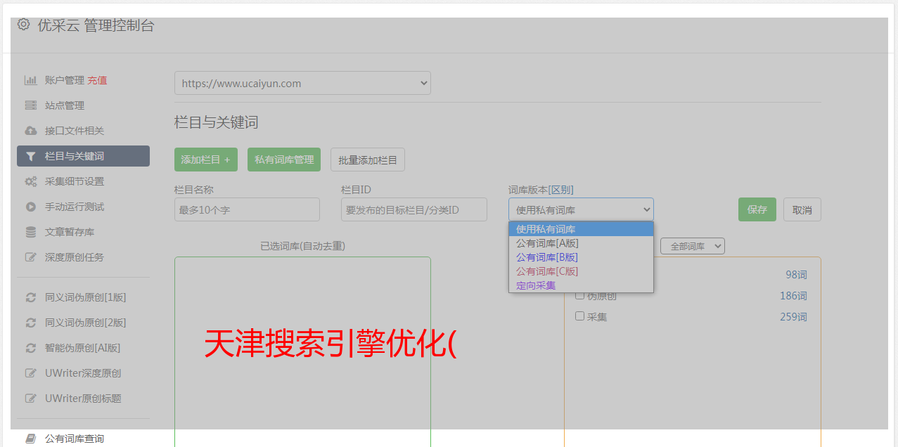Viewport: 898px width, 447px height.
Task: Open 文章暂存库 via its database icon
Action: click(30, 232)
